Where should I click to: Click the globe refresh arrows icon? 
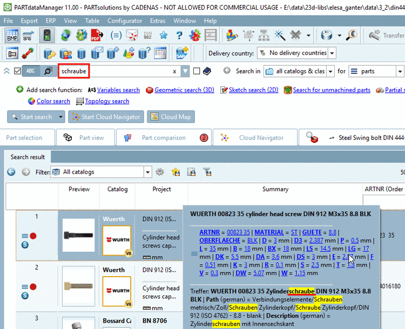point(65,35)
